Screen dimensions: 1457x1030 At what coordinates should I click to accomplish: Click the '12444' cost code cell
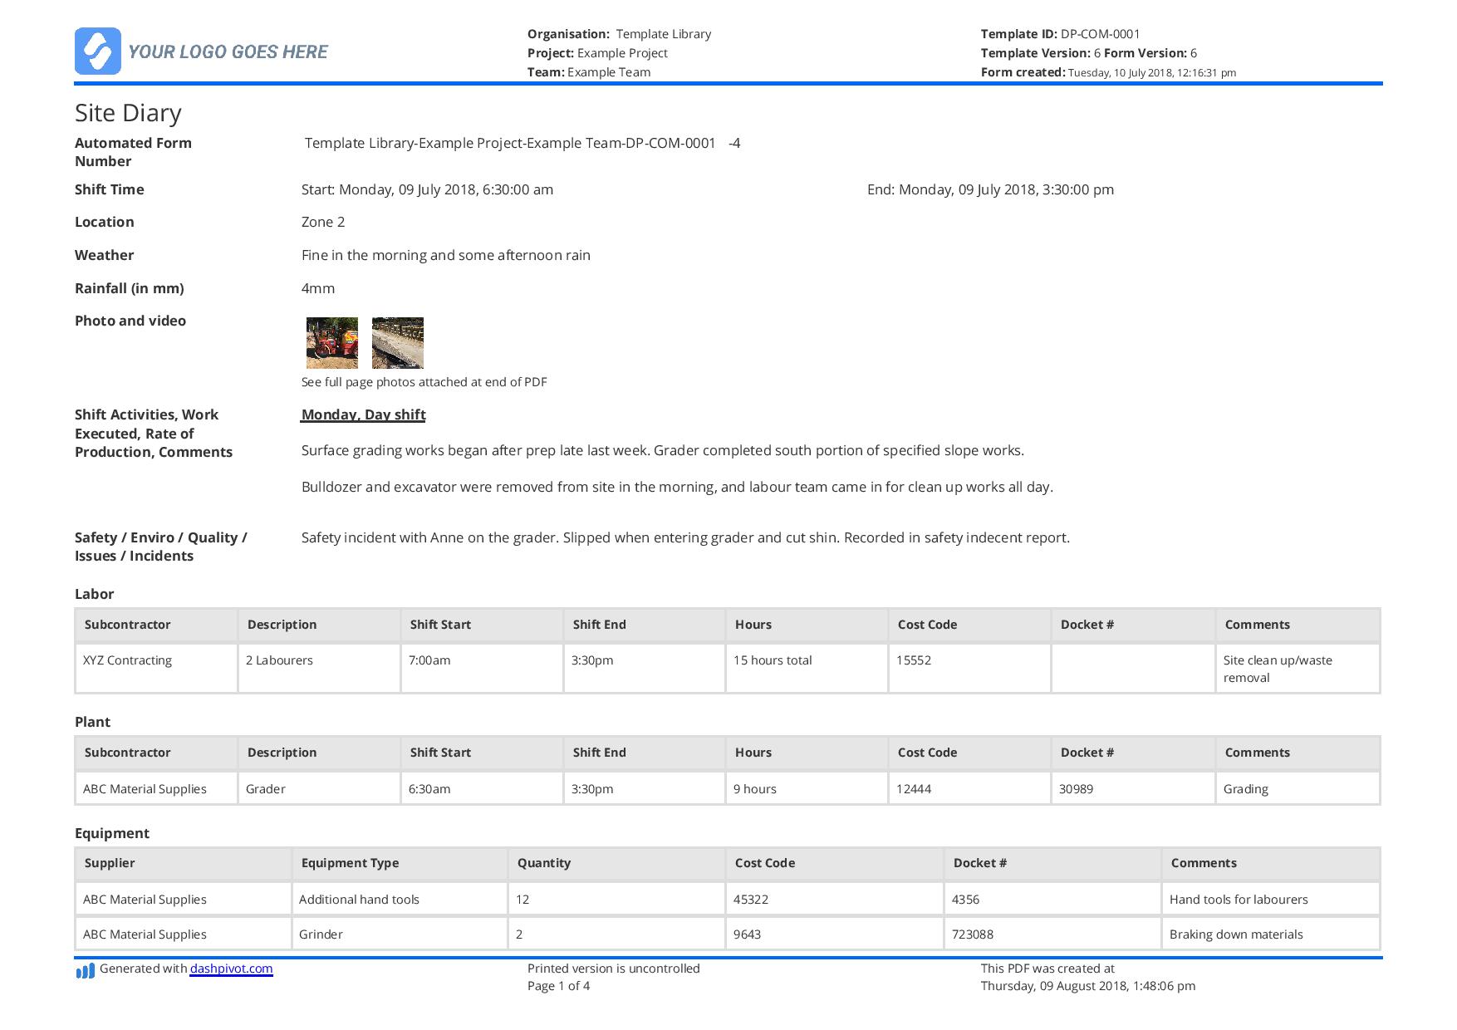point(969,788)
